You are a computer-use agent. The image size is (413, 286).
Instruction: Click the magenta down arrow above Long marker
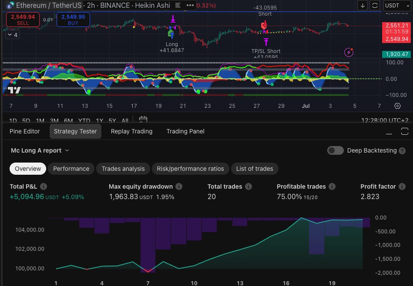[173, 19]
